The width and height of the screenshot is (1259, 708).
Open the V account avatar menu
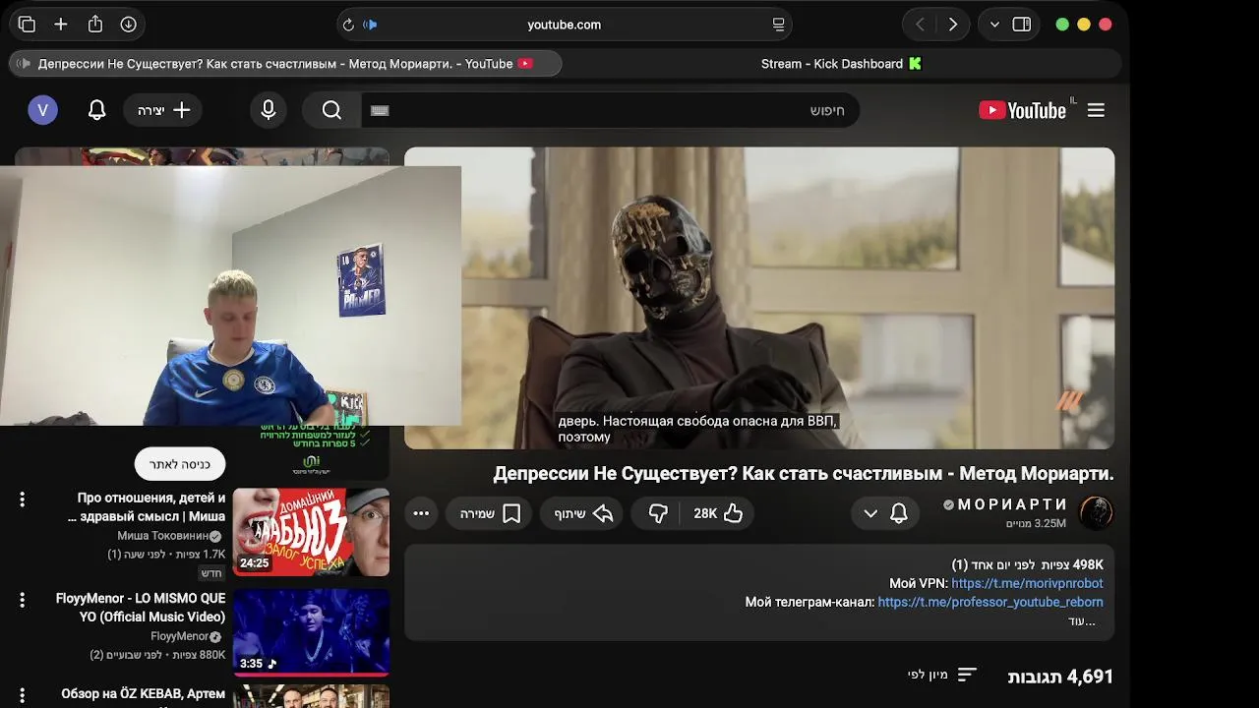(42, 110)
